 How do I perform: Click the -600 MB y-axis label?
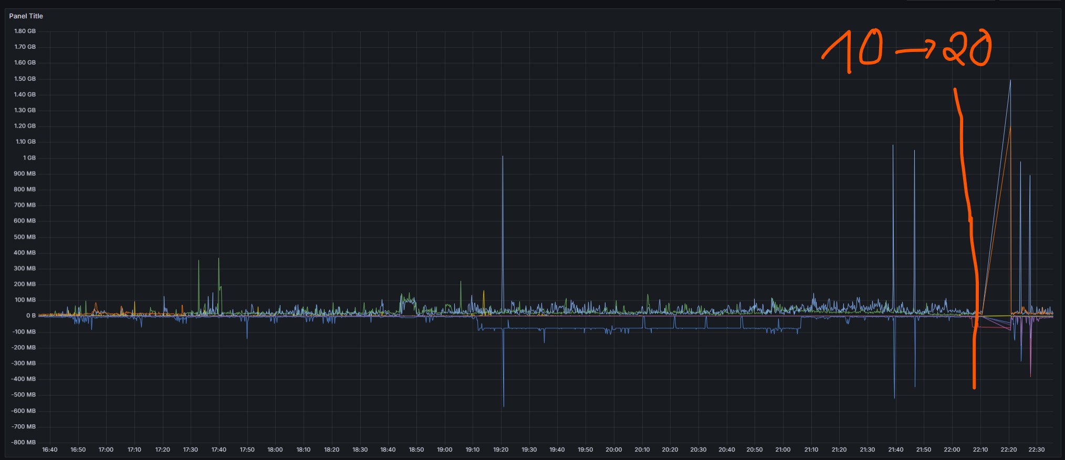click(24, 411)
